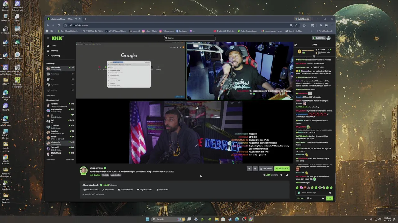Toggle the Kick sidebar hamburger menu

click(48, 38)
